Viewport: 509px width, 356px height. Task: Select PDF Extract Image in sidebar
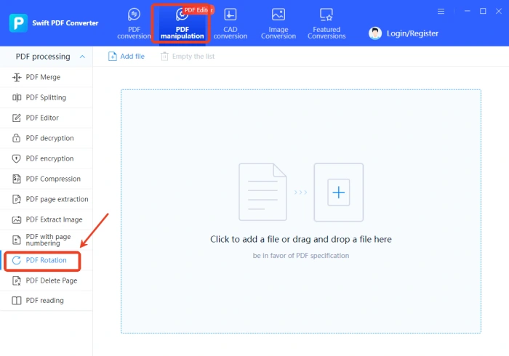[x=47, y=219]
